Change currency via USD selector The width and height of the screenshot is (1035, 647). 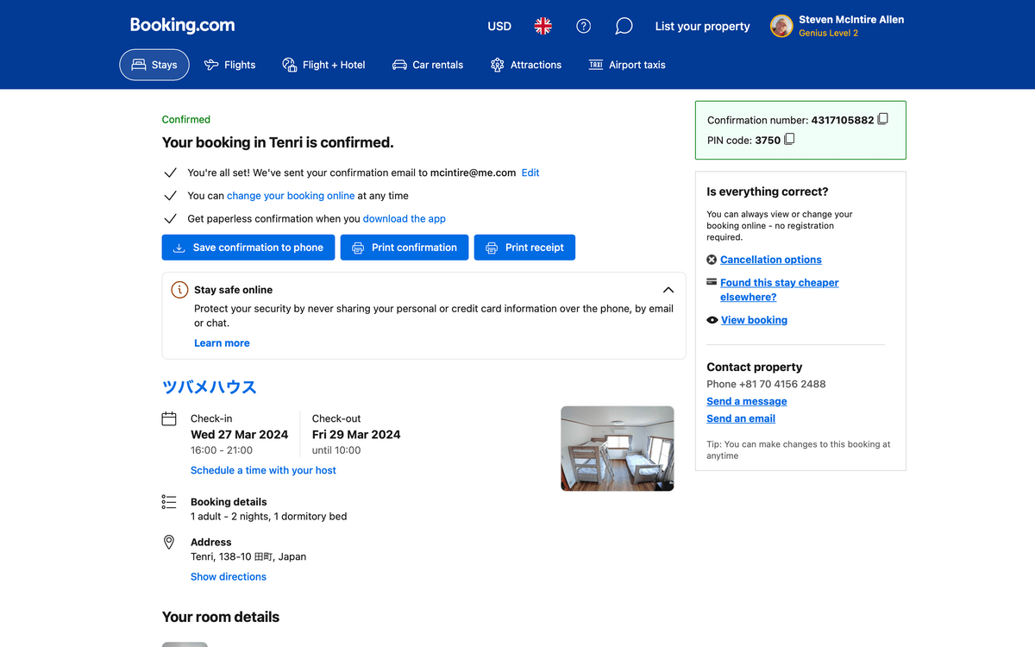(499, 27)
